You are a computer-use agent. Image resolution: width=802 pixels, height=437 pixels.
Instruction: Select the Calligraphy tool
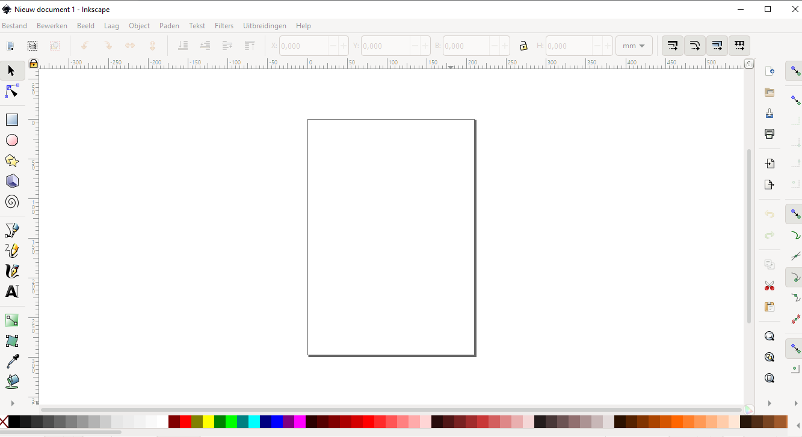pyautogui.click(x=12, y=271)
